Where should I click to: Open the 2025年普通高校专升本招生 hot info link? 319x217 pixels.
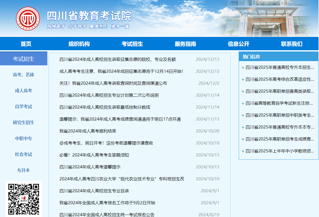[279, 68]
